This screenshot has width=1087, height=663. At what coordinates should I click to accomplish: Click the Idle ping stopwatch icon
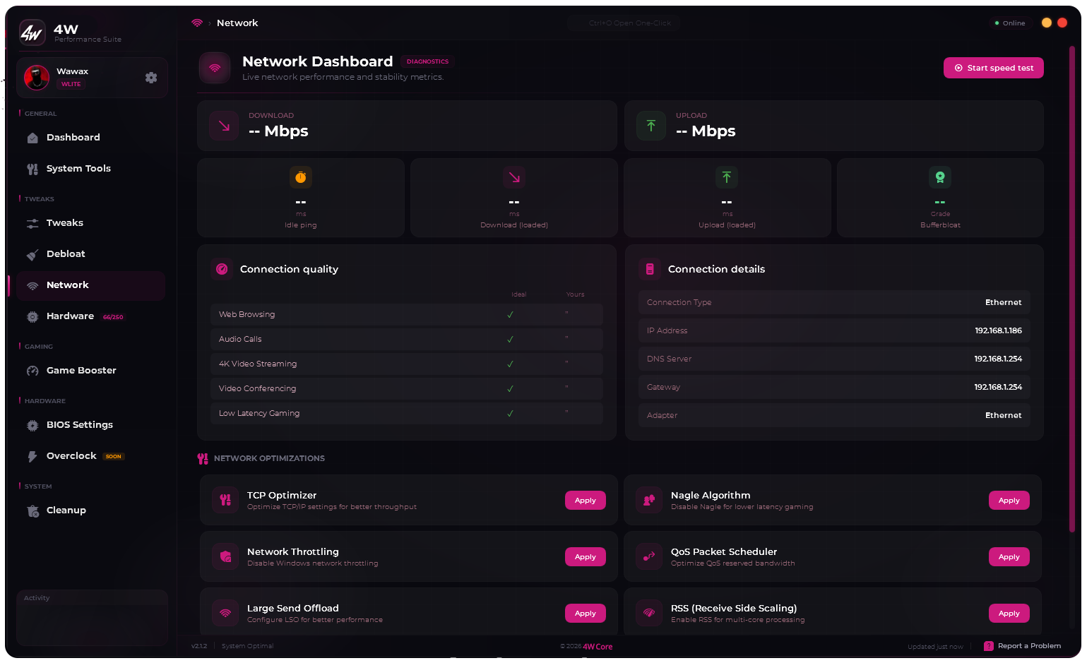tap(301, 177)
